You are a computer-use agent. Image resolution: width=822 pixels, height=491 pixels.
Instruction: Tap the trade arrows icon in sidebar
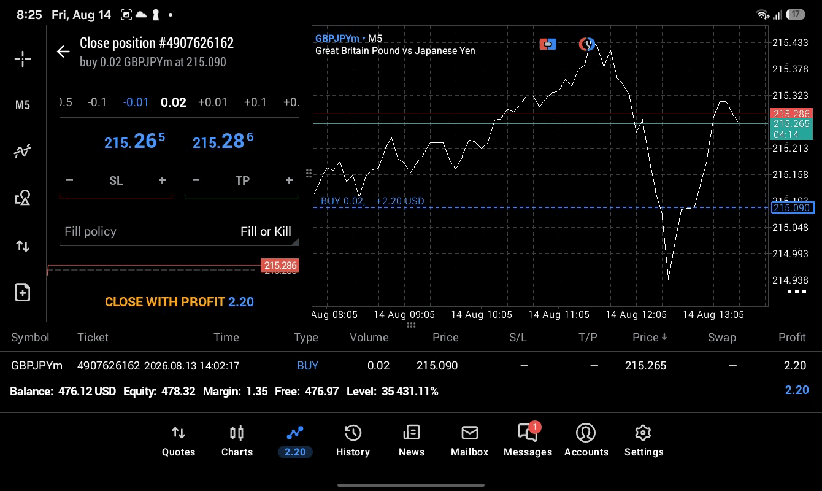23,246
